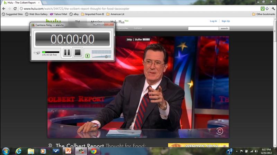Click the 370.95 GB free disk bar
The width and height of the screenshot is (277, 155).
51,52
